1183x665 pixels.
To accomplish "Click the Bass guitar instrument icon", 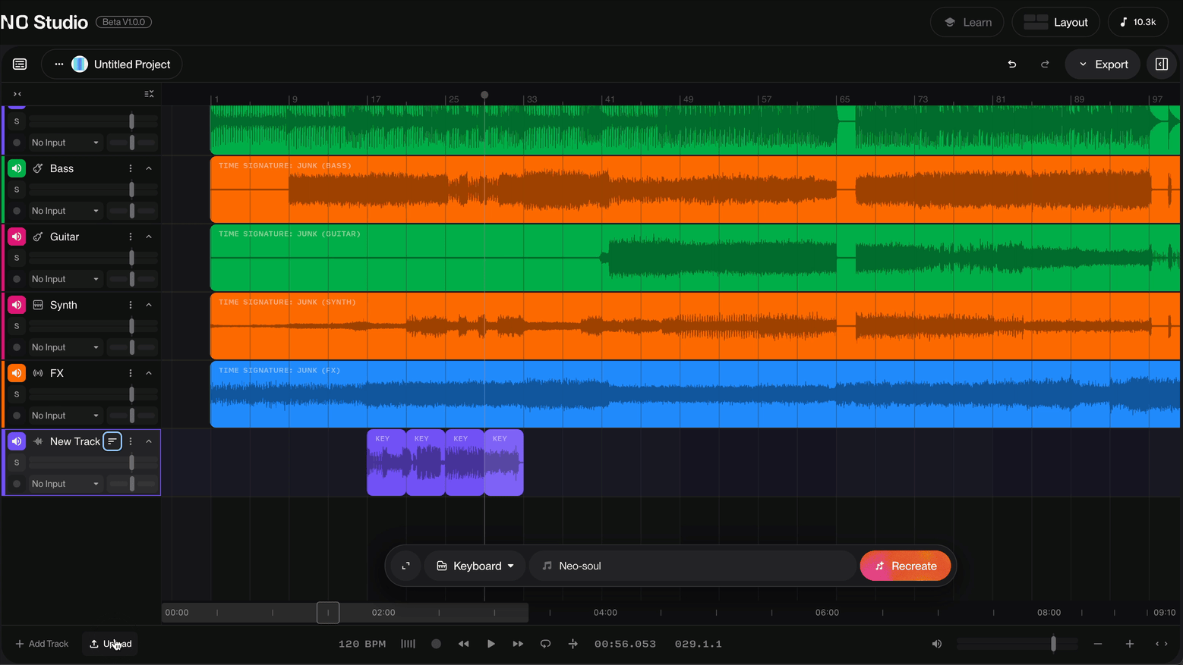I will pos(38,168).
